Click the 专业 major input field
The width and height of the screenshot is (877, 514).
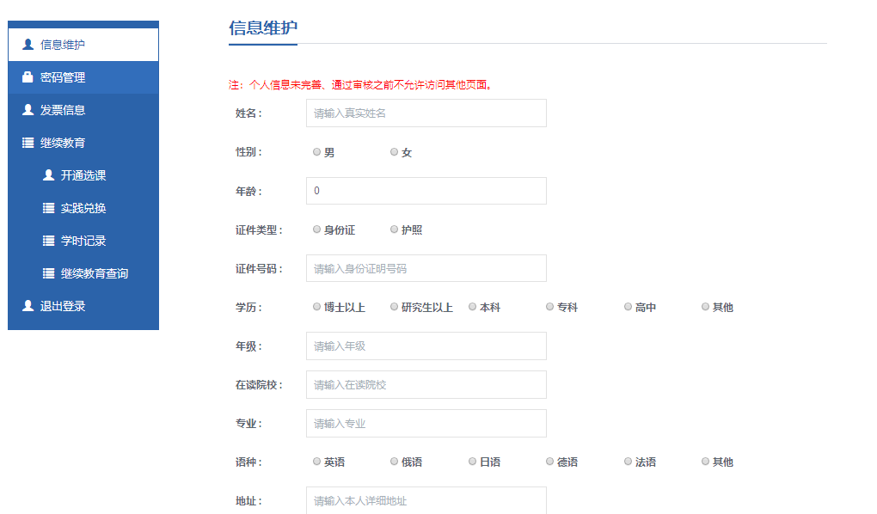tap(426, 424)
